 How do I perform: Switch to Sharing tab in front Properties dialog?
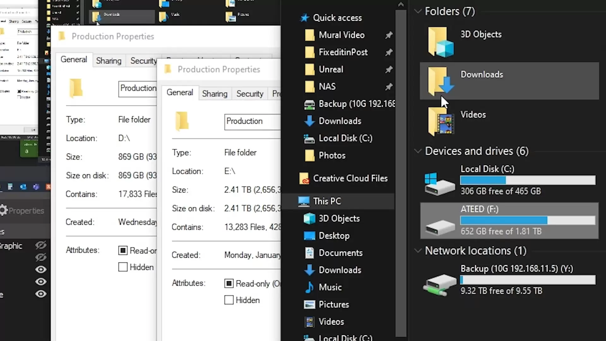tap(215, 94)
